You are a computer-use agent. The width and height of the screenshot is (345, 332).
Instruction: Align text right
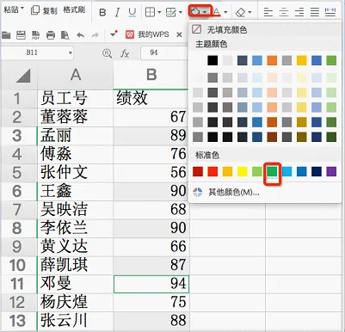coord(299,12)
